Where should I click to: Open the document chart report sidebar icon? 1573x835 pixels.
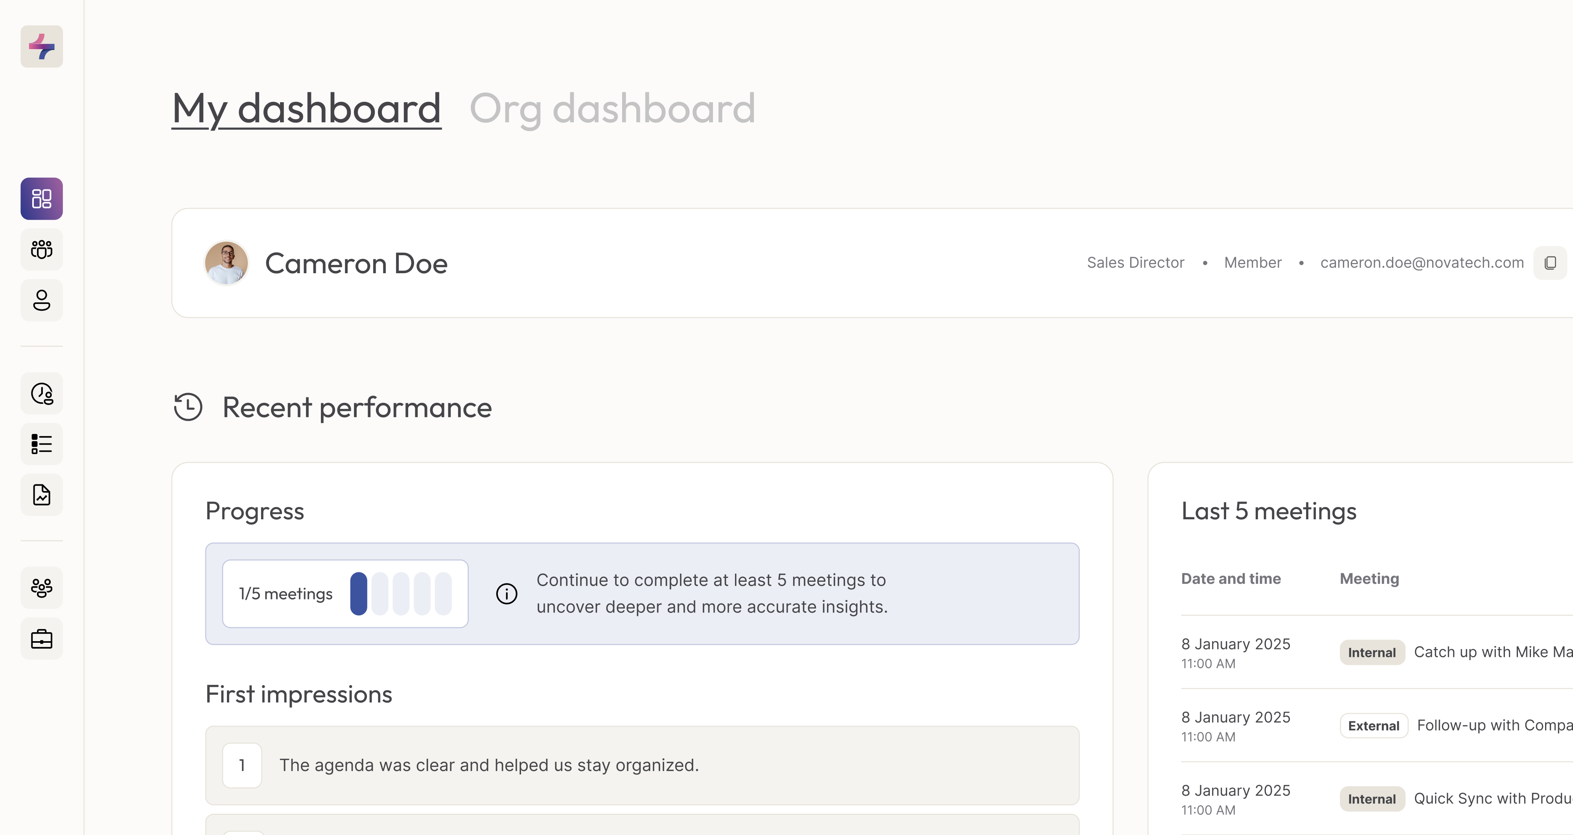point(42,495)
